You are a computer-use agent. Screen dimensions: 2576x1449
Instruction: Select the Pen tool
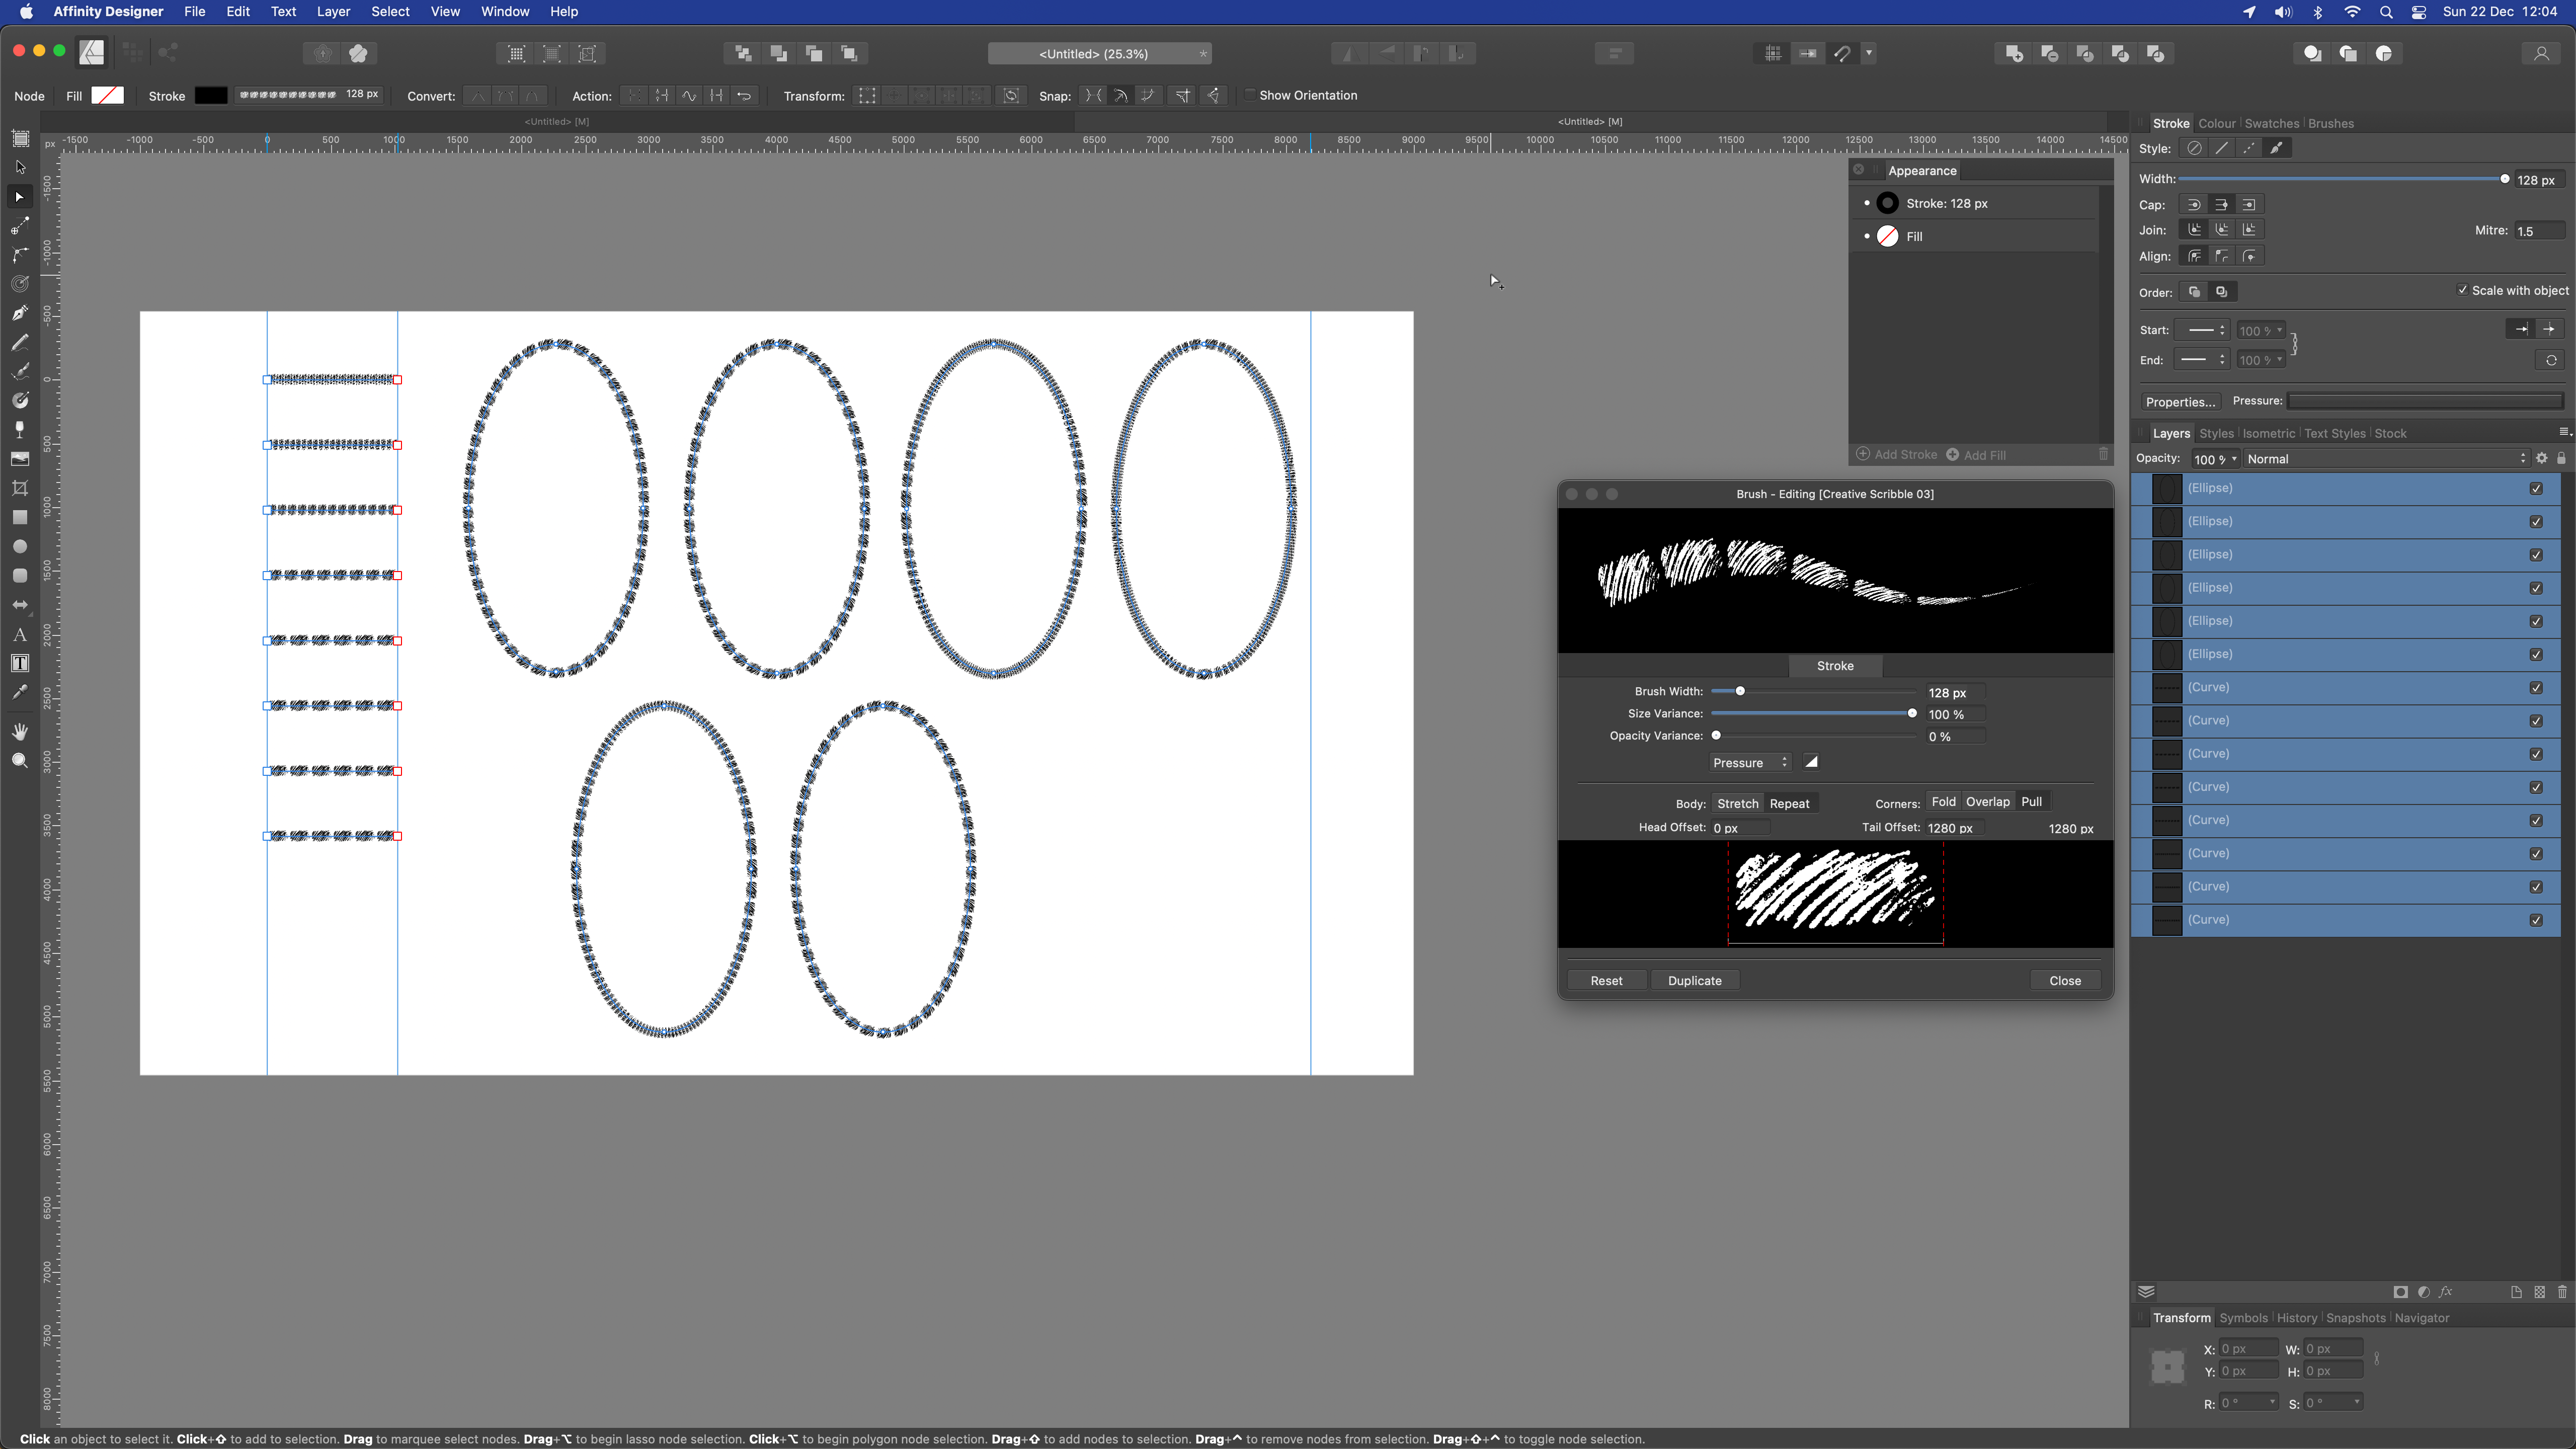point(20,313)
